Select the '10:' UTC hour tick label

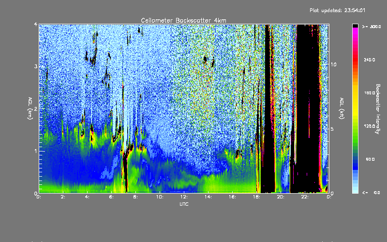pyautogui.click(x=160, y=197)
